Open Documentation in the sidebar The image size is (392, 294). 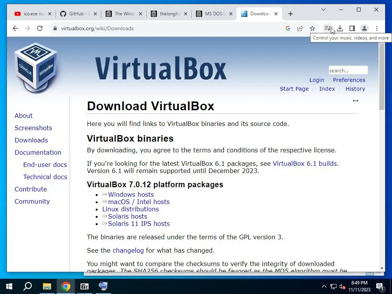point(38,152)
